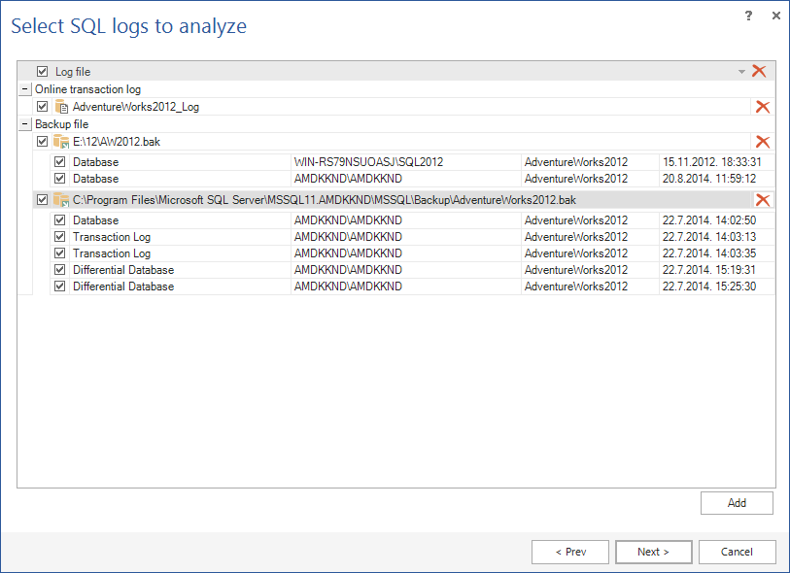Click the red X in the Log file header
This screenshot has width=790, height=573.
tap(759, 71)
